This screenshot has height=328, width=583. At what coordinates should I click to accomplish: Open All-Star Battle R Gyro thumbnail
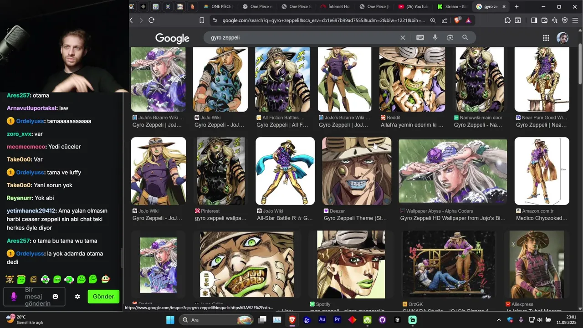pos(285,171)
